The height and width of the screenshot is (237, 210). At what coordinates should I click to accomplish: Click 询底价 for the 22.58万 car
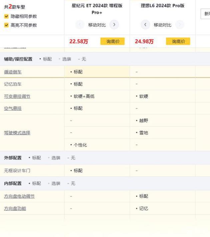tap(112, 41)
